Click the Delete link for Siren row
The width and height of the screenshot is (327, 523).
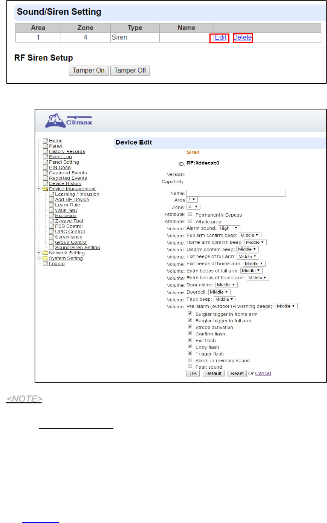(243, 38)
